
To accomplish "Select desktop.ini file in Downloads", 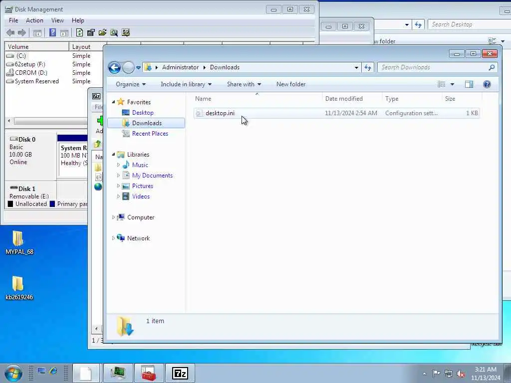I will [337, 113].
